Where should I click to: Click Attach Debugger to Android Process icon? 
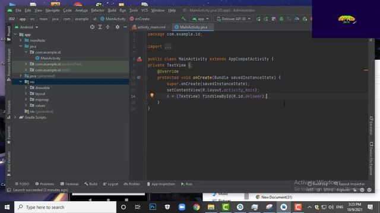(305, 19)
